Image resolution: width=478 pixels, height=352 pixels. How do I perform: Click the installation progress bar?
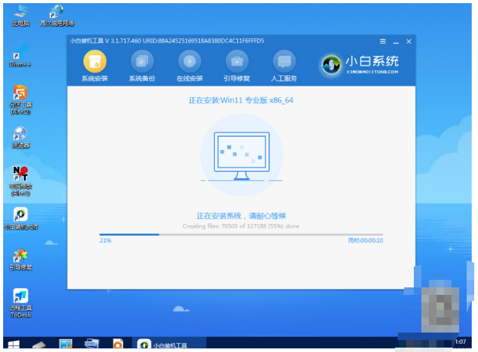point(241,235)
